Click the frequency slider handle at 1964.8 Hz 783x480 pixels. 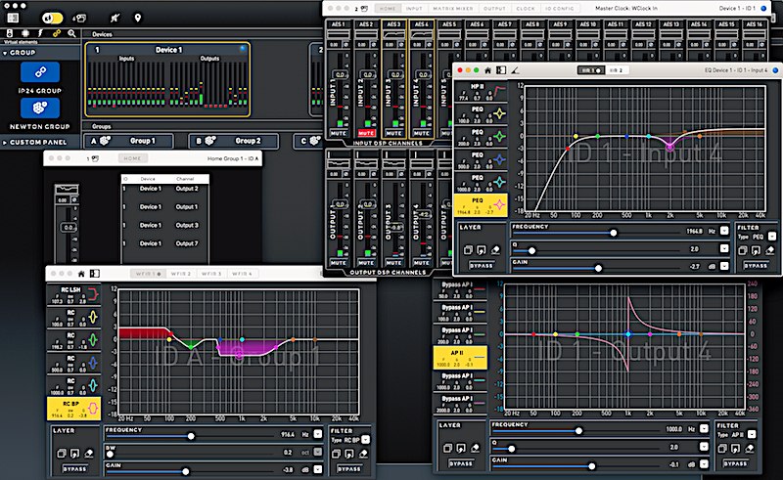614,233
